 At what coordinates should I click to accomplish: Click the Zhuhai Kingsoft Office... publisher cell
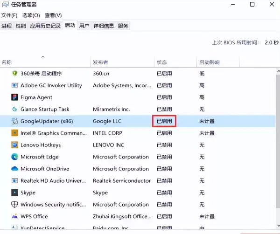[x=122, y=217]
